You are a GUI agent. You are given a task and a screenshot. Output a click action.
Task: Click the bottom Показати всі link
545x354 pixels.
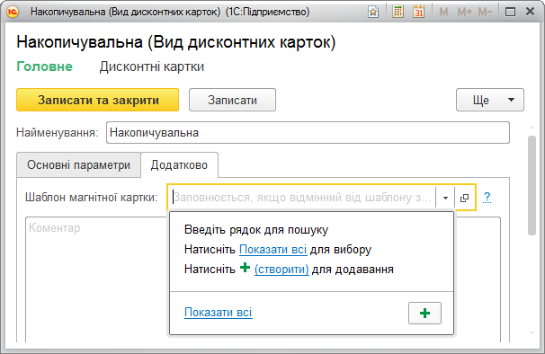point(219,313)
